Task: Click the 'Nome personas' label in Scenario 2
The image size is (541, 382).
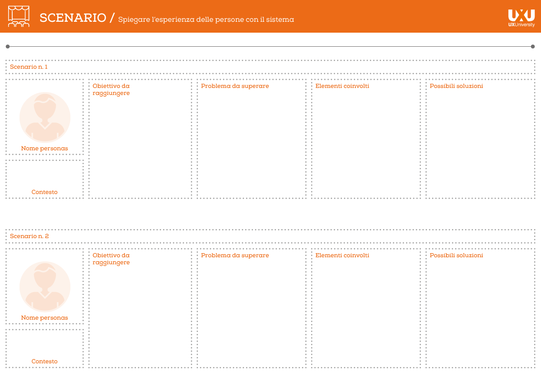Action: tap(45, 318)
